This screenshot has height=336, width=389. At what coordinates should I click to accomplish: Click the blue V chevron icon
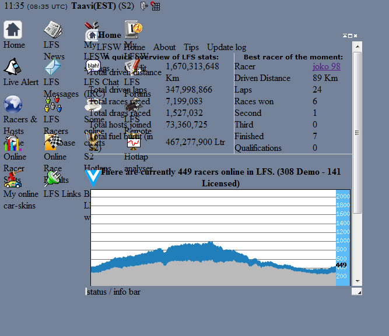coord(93,178)
